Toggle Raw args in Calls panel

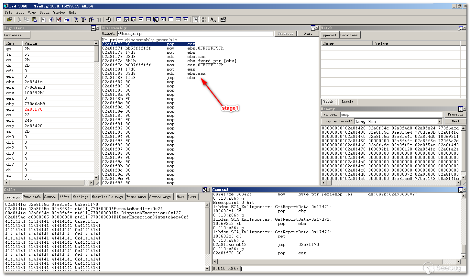12,197
